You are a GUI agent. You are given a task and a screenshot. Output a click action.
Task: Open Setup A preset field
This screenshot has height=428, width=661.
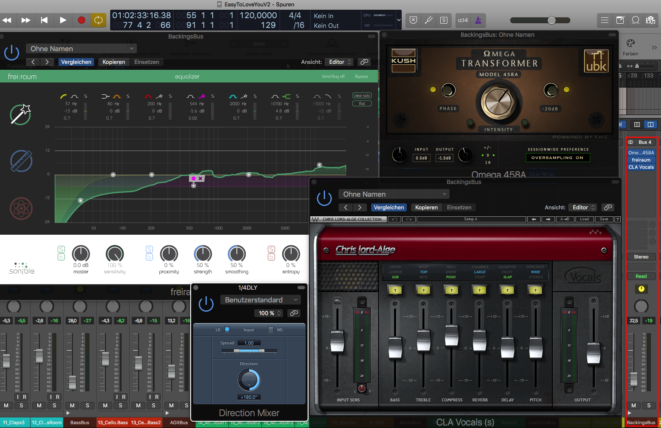pyautogui.click(x=471, y=219)
